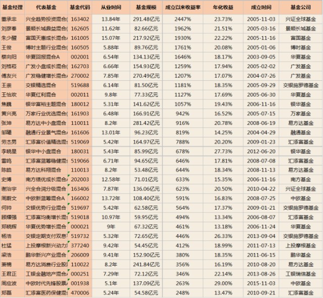This screenshot has height=298, width=323.
Task: Select the 从业时间 column header
Action: (x=111, y=8)
